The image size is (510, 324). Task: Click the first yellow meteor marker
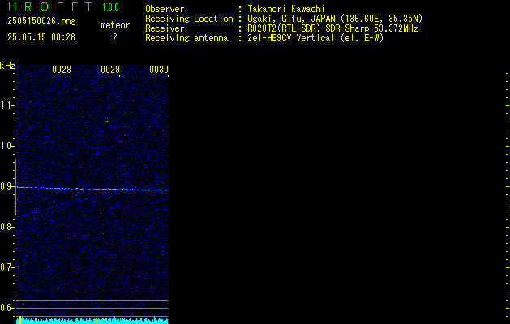point(20,320)
